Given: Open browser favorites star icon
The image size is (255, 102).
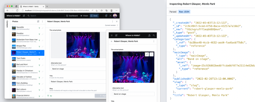Looking at the screenshot, I should pyautogui.click(x=102, y=10).
